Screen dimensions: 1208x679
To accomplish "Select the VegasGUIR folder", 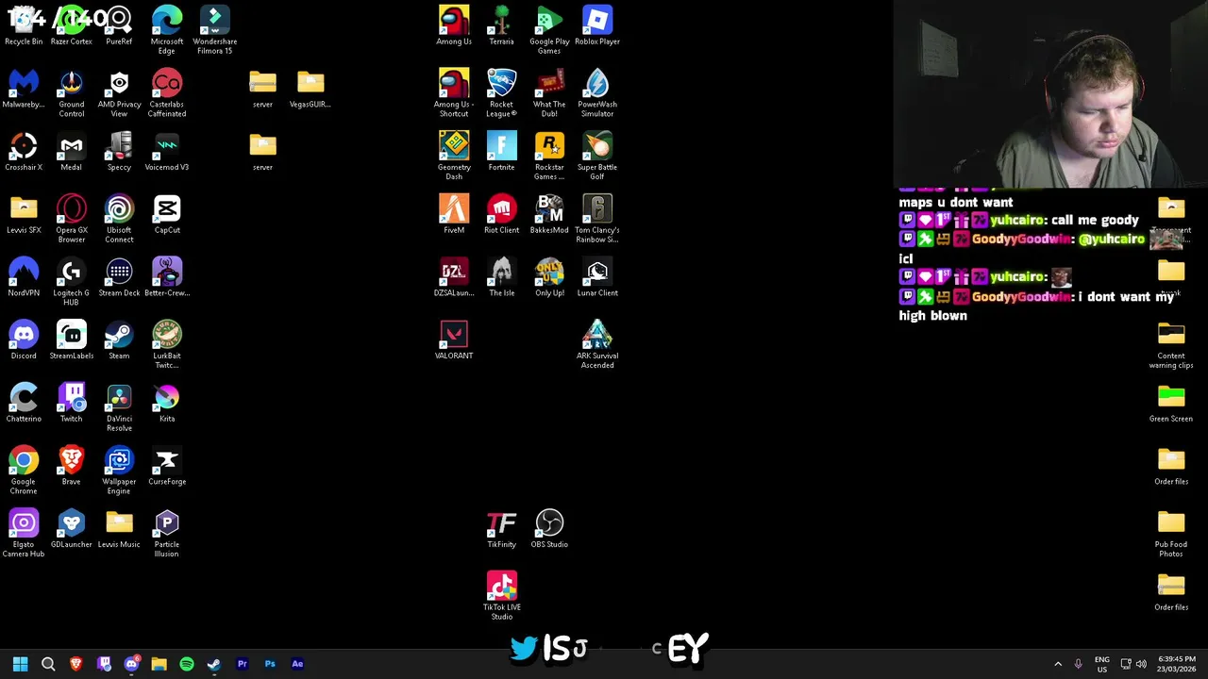I will point(310,90).
